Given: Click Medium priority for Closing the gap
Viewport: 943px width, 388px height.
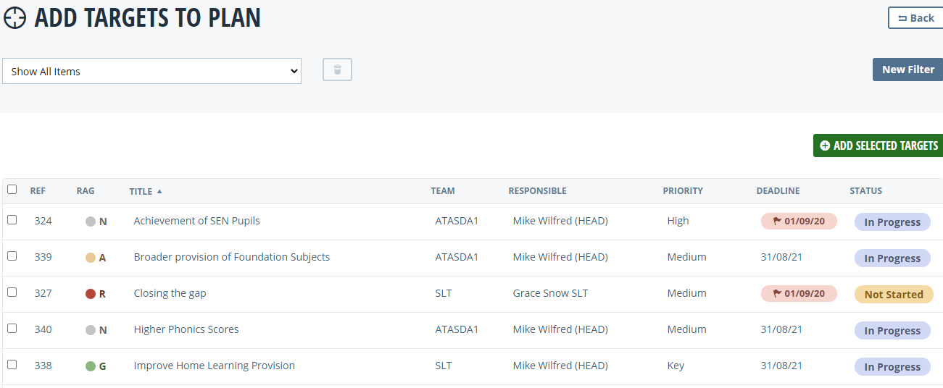Looking at the screenshot, I should 686,293.
